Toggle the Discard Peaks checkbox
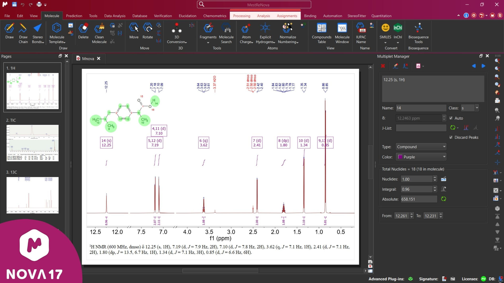This screenshot has height=283, width=504. tap(451, 137)
